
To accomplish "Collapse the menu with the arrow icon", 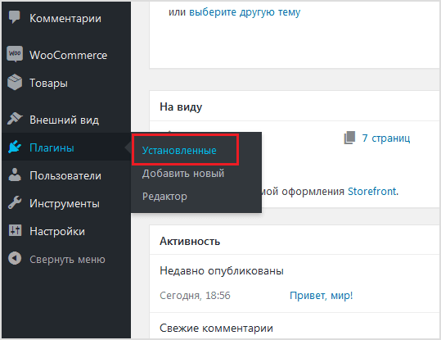I will 15,258.
